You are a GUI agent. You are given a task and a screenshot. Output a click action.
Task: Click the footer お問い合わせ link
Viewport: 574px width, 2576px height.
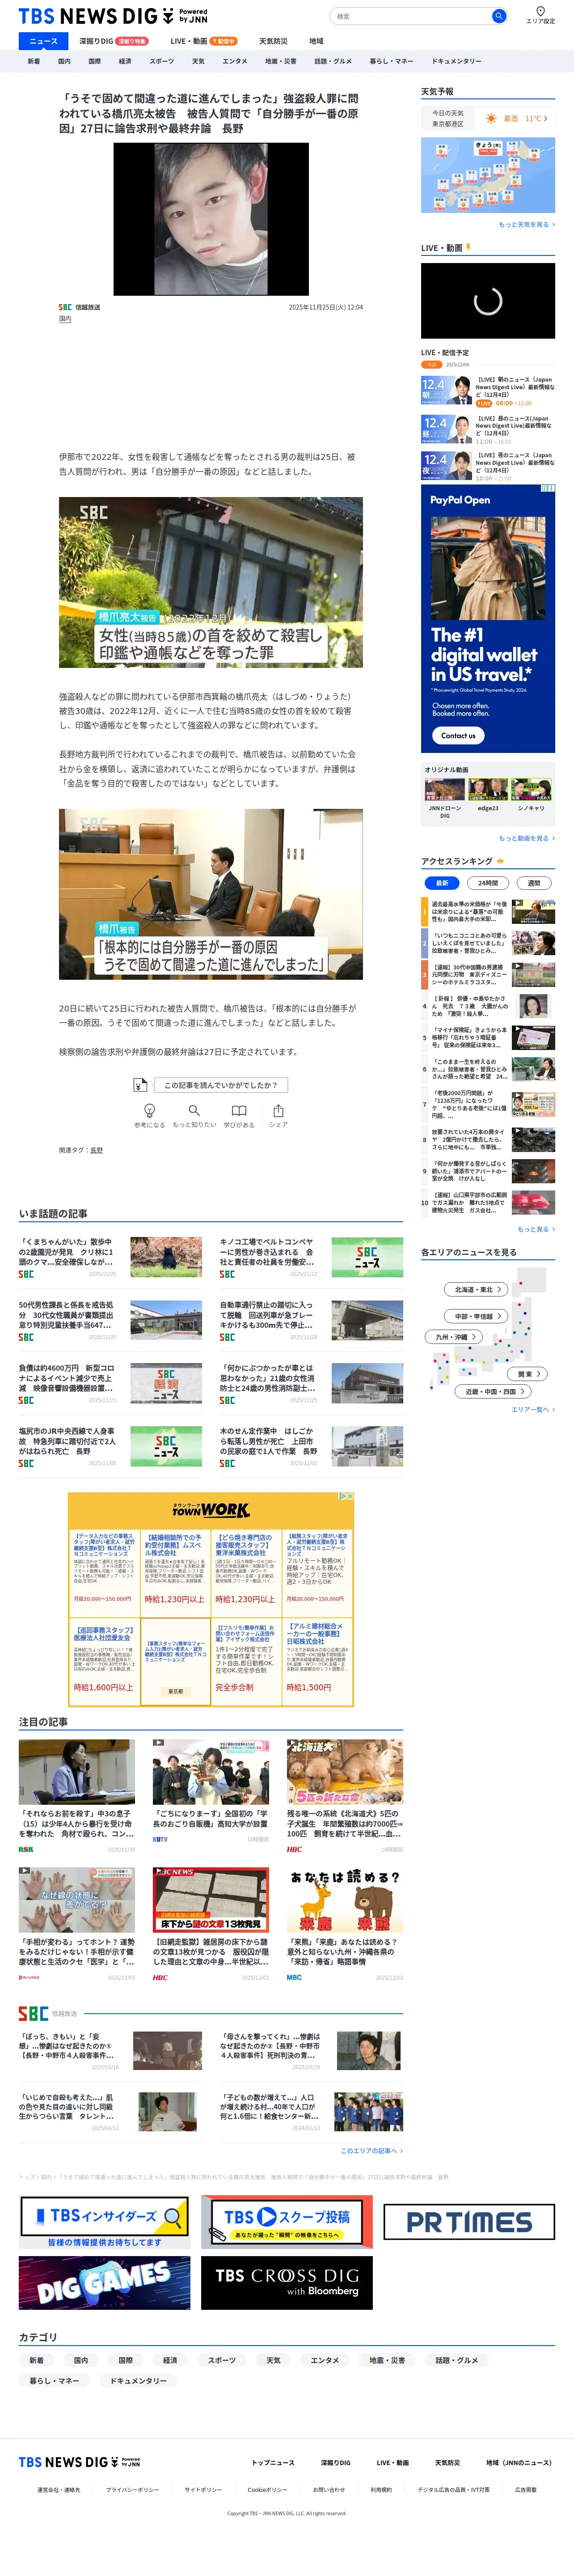tap(328, 2490)
